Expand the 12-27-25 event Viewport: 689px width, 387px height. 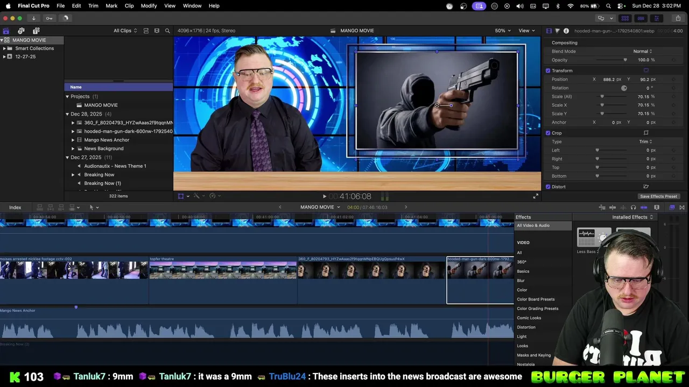pyautogui.click(x=4, y=56)
